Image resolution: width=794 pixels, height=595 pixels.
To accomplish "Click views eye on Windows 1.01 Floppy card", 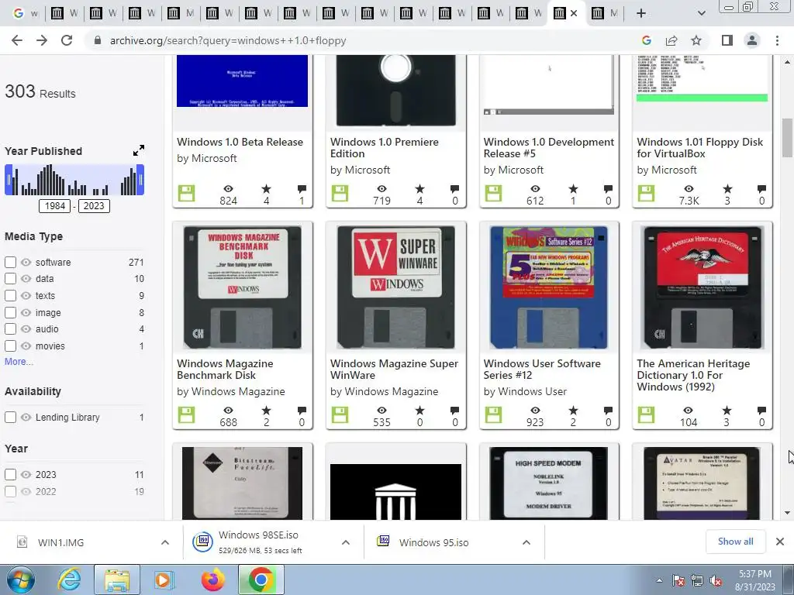I will point(689,189).
